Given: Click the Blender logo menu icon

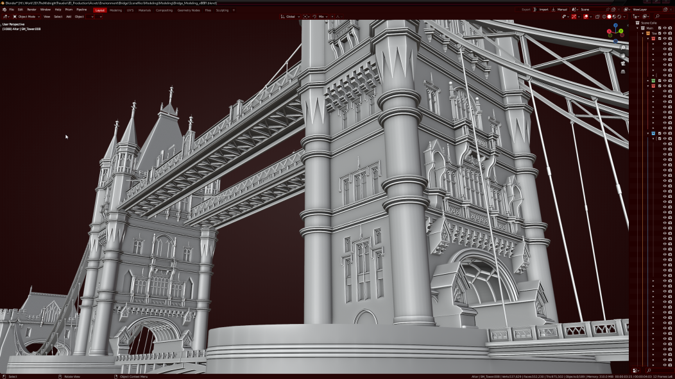Looking at the screenshot, I should (x=4, y=10).
